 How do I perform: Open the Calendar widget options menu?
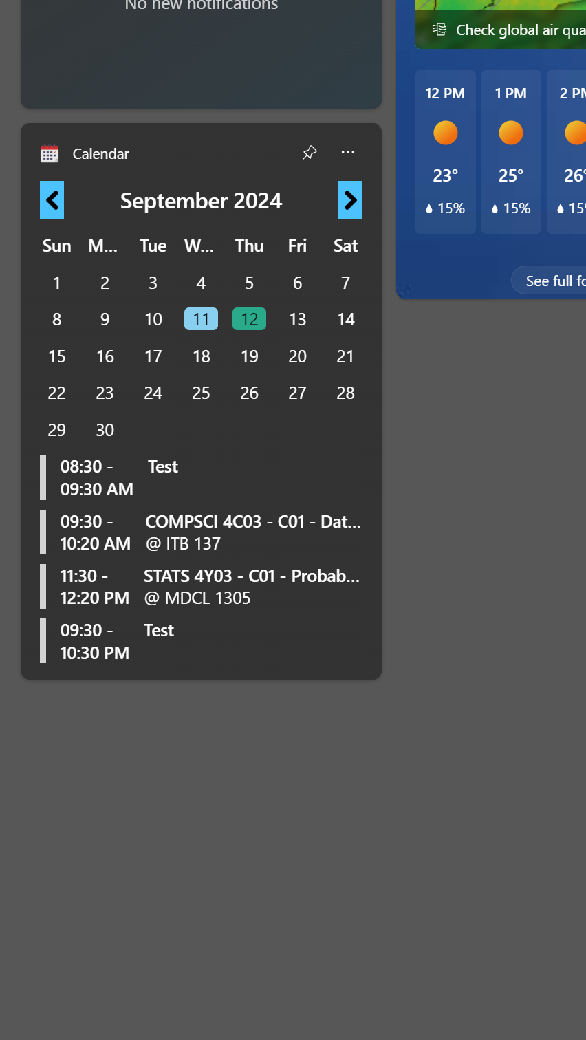[348, 152]
